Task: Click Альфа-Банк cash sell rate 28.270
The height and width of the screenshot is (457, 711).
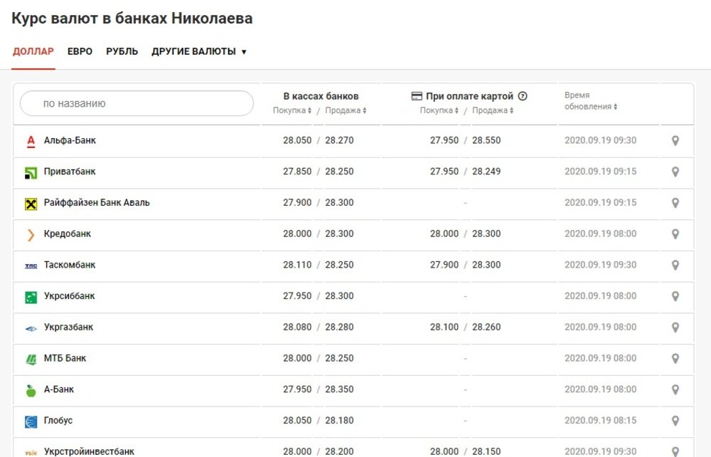Action: [x=339, y=140]
